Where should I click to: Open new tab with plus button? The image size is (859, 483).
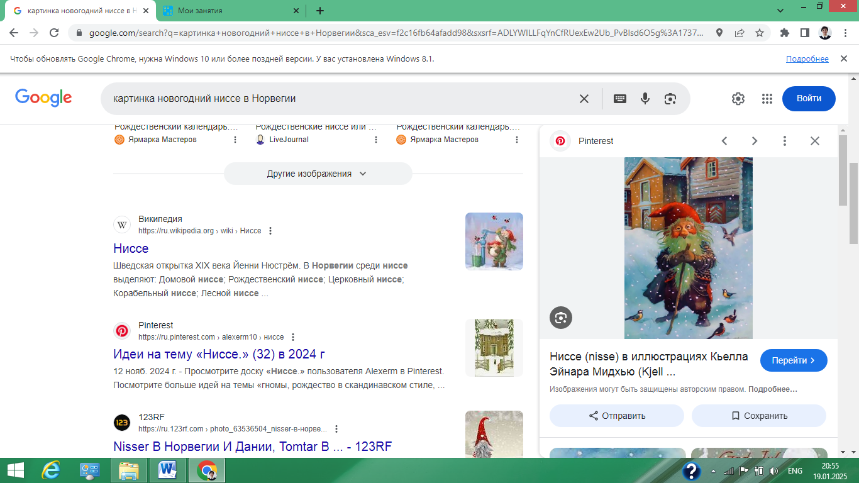(x=320, y=11)
